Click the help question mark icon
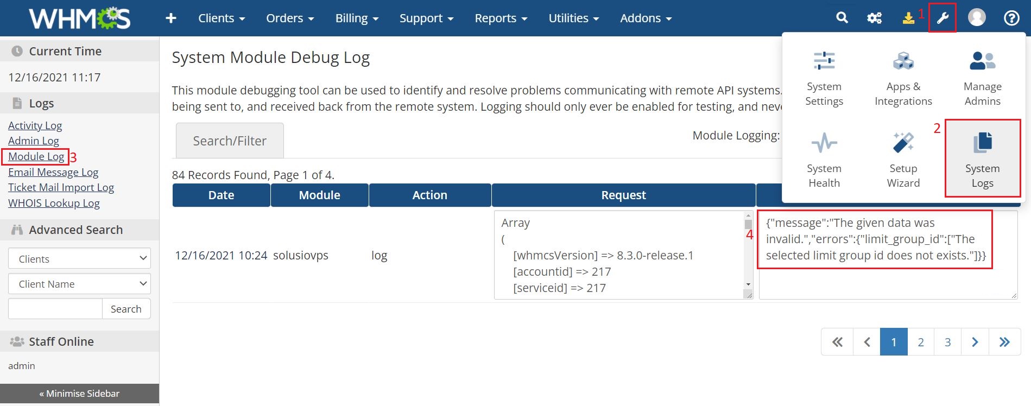The height and width of the screenshot is (406, 1031). point(1011,18)
